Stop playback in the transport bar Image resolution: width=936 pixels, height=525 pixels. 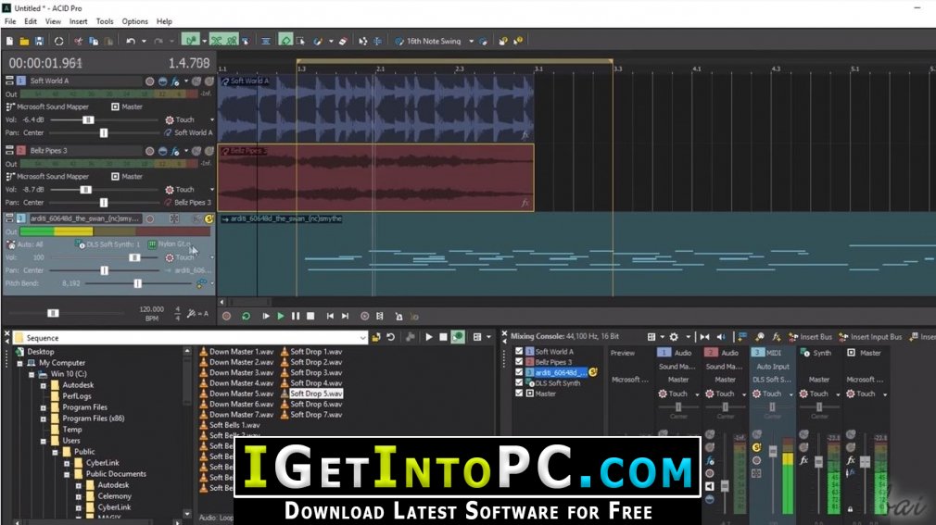(x=310, y=316)
